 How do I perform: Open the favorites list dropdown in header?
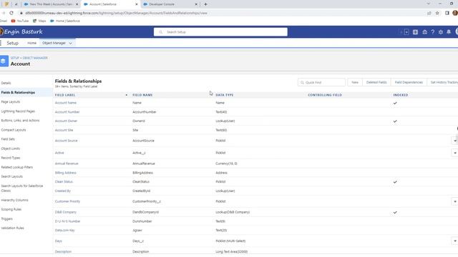[x=406, y=32]
